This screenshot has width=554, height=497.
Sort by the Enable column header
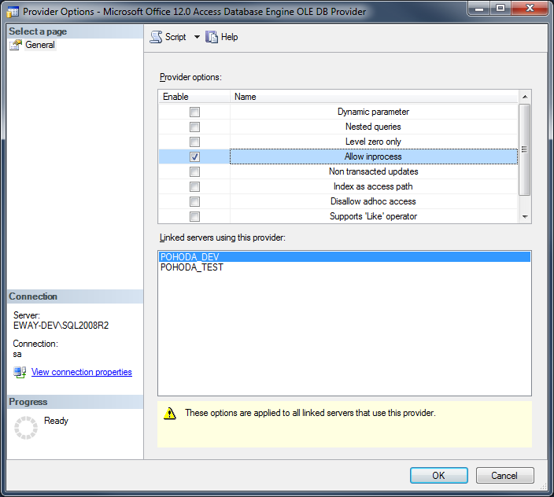pyautogui.click(x=194, y=97)
